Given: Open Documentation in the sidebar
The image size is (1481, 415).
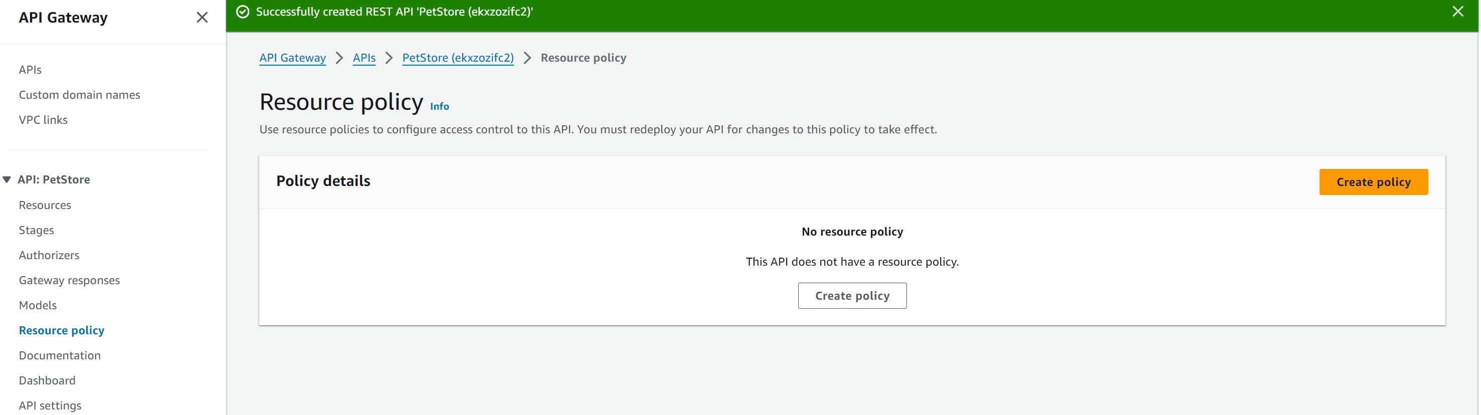Looking at the screenshot, I should pos(60,355).
